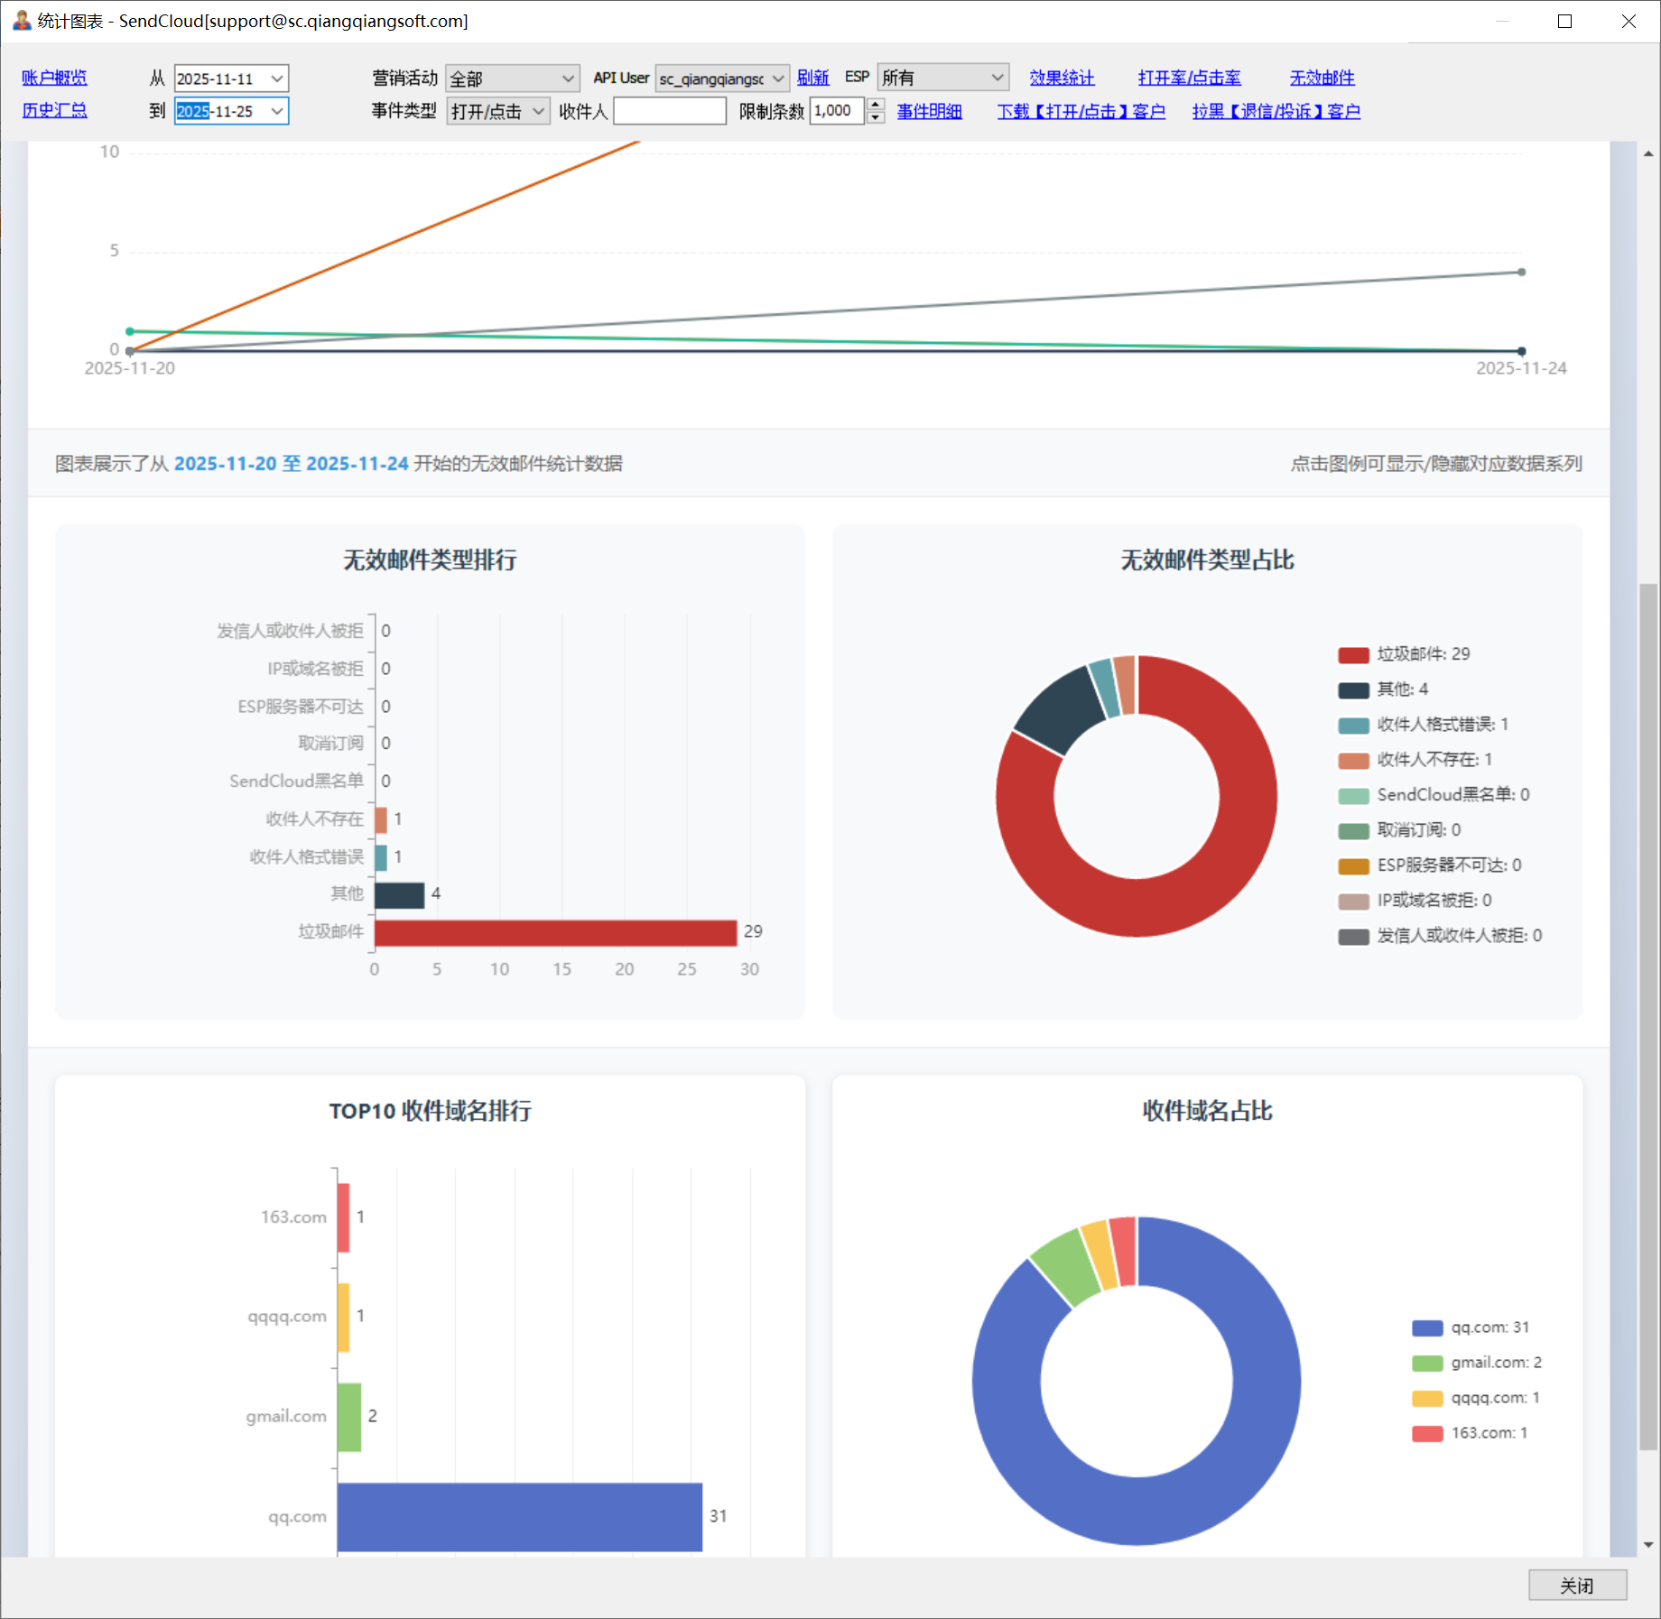This screenshot has width=1661, height=1619.
Task: Expand the 营销活动 dropdown showing 全部
Action: [x=568, y=79]
